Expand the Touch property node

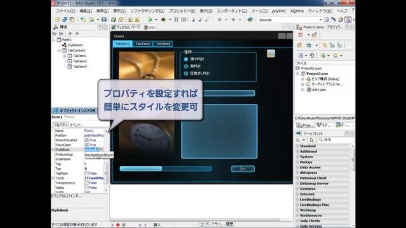coord(53,178)
